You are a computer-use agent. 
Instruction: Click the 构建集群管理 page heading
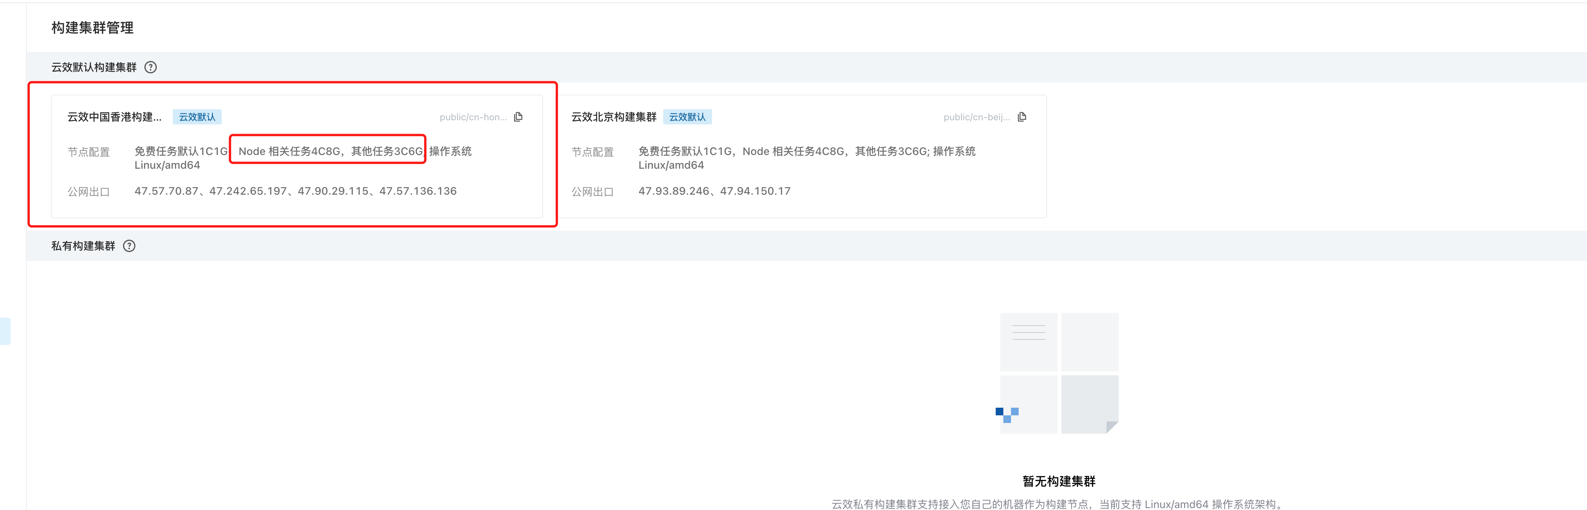point(92,28)
